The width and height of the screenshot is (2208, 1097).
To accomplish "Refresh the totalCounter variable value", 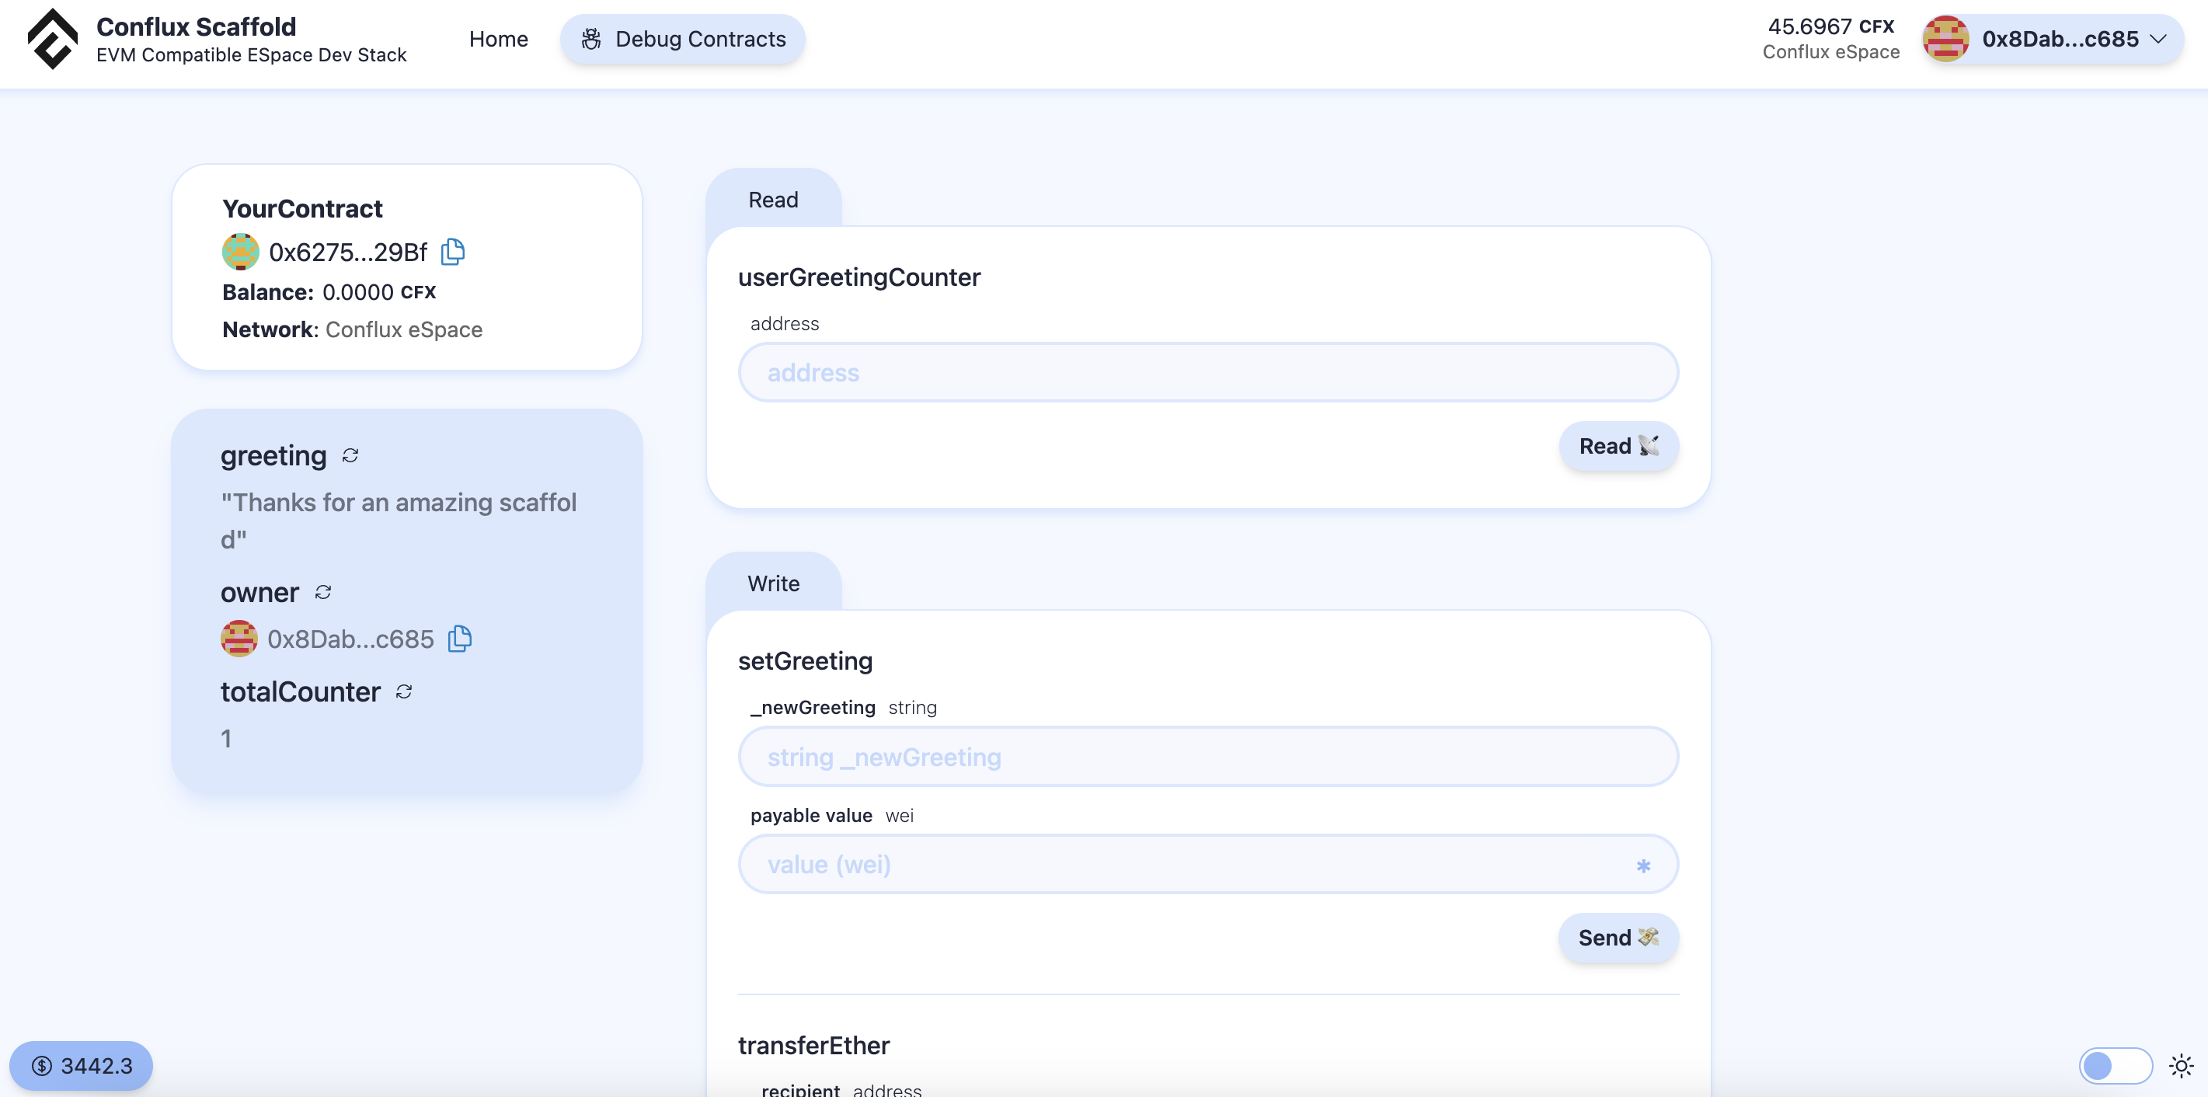I will (x=404, y=691).
